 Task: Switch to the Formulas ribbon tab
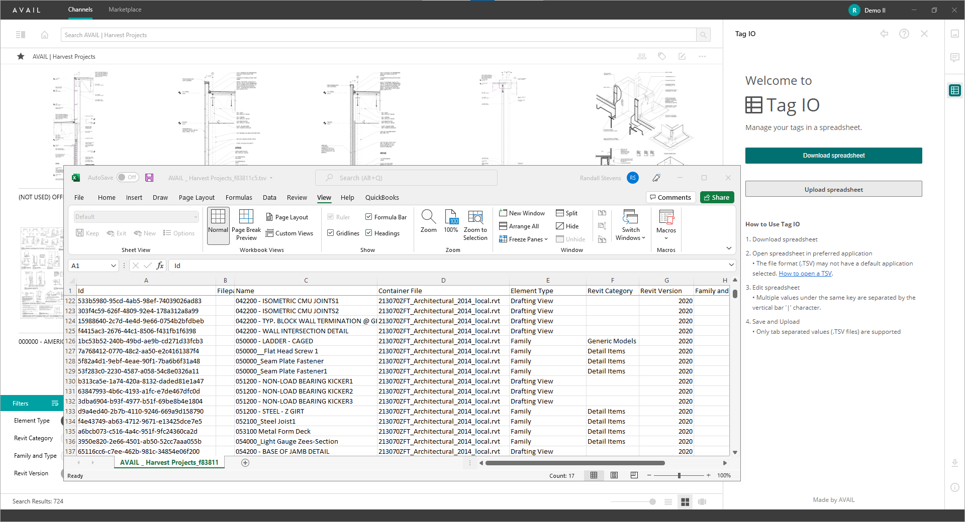239,197
